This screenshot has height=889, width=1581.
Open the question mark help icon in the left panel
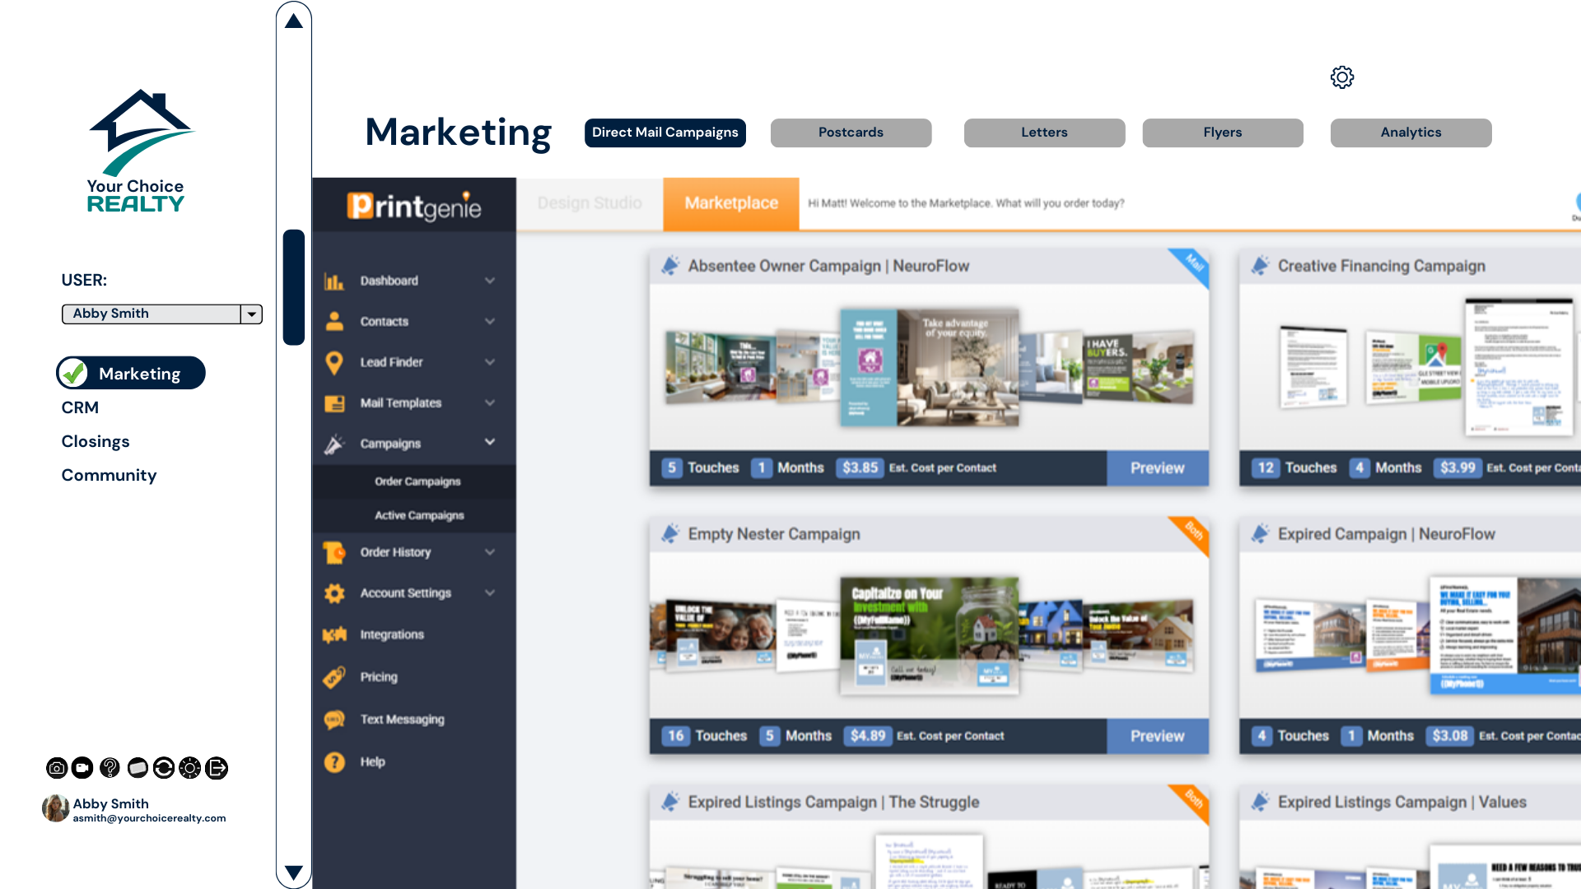pyautogui.click(x=110, y=768)
